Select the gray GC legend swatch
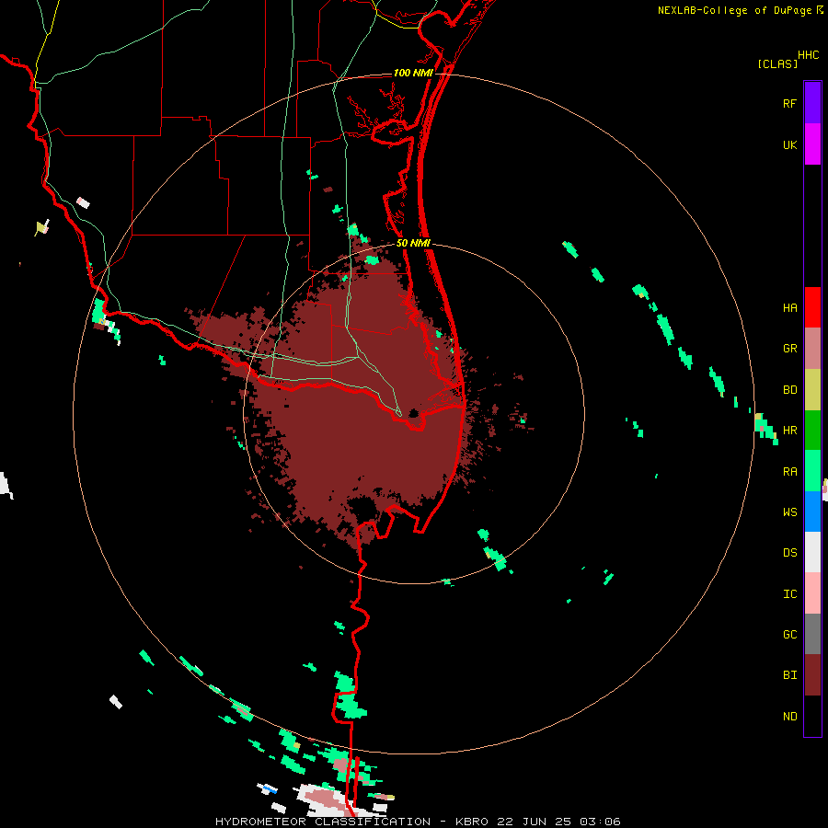The height and width of the screenshot is (828, 828). pos(812,634)
